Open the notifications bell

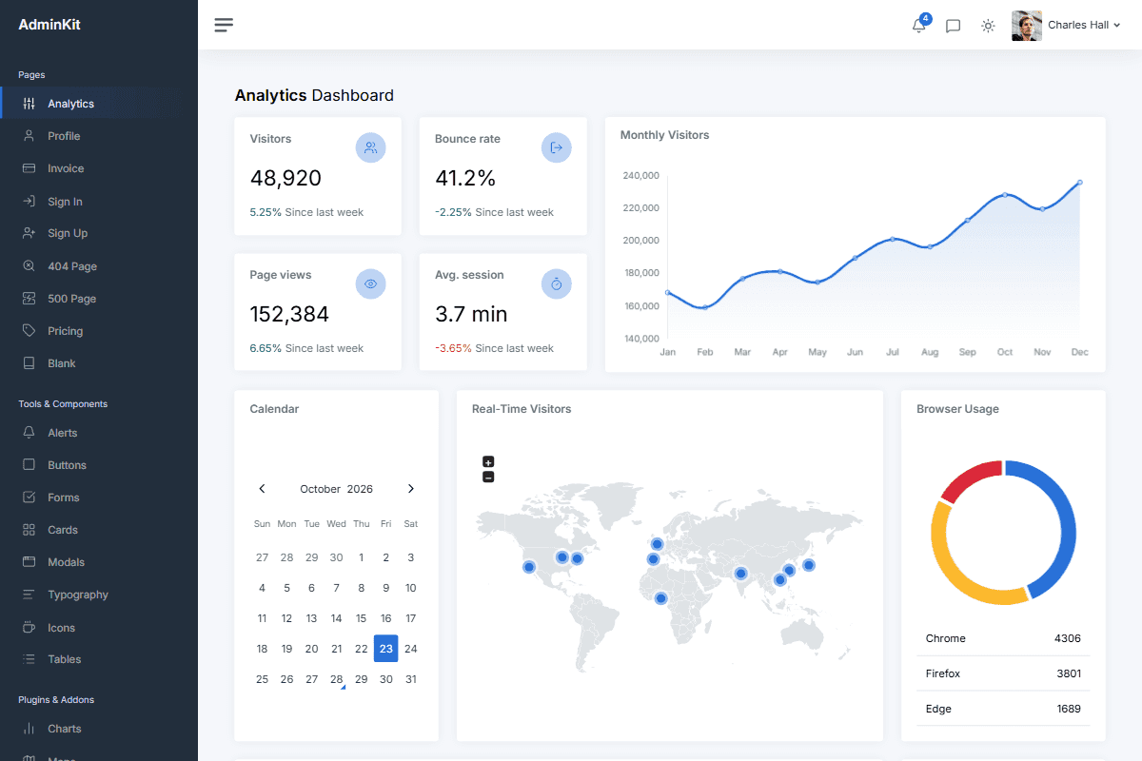(x=918, y=26)
